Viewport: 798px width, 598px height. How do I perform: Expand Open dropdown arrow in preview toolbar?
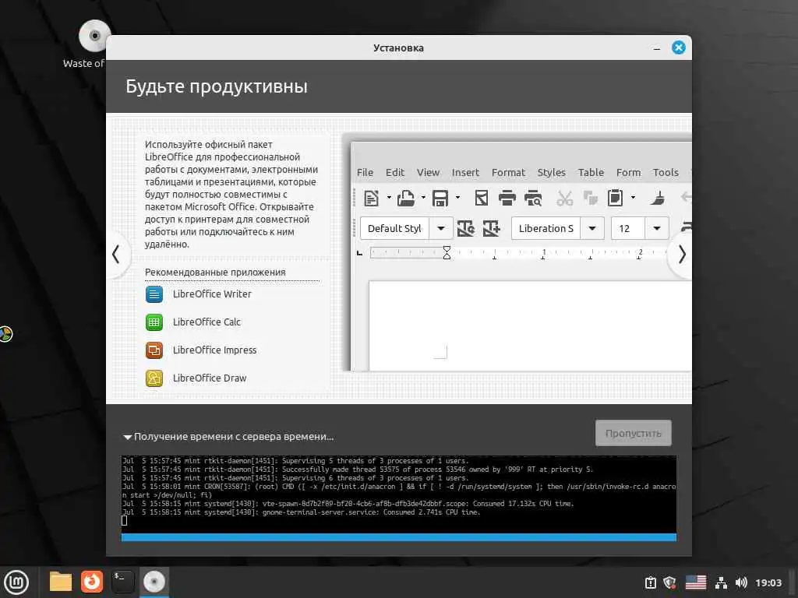tap(423, 198)
